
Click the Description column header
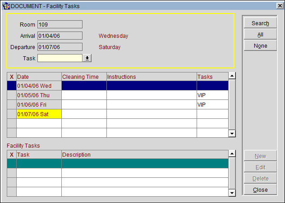click(x=145, y=154)
